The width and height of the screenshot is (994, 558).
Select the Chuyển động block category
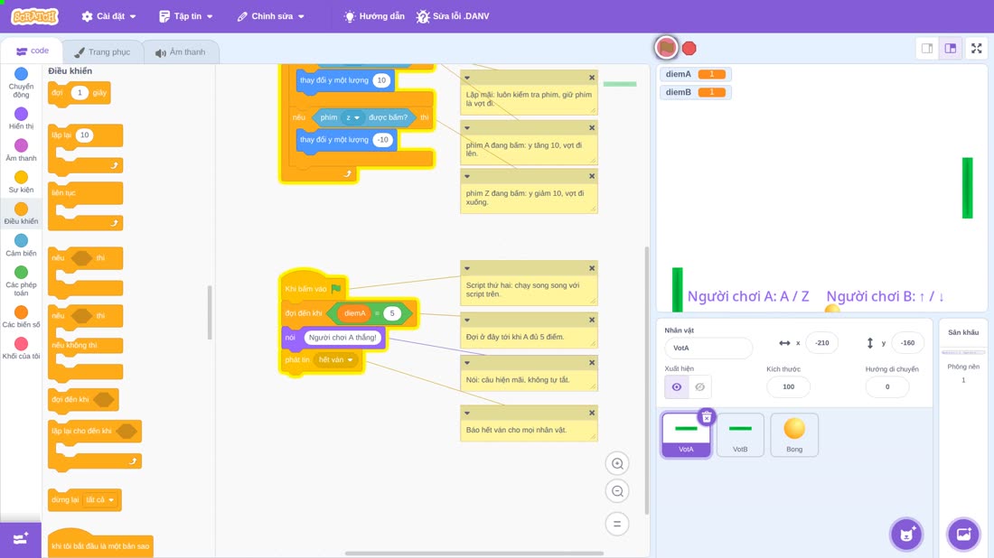(x=21, y=83)
